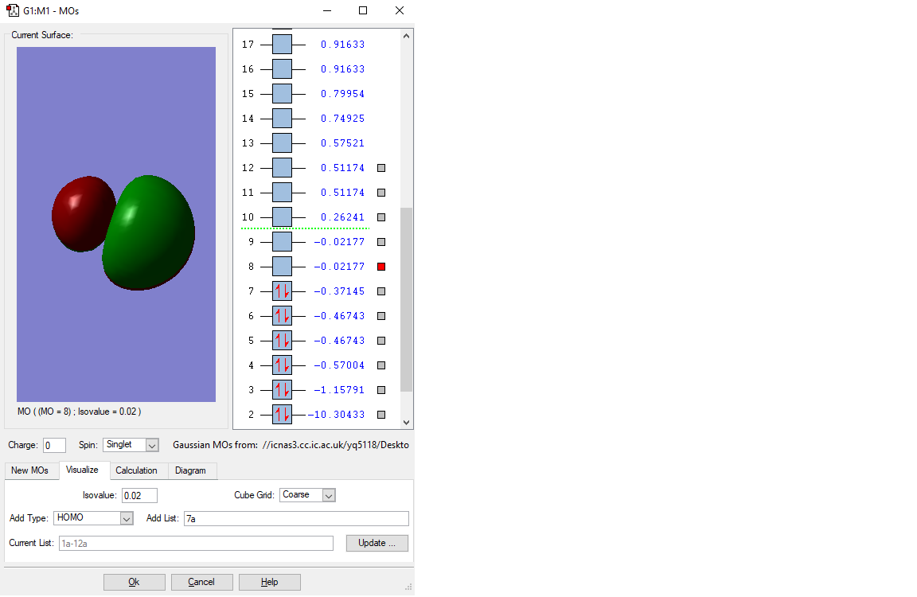Open the Add Type dropdown showing HOMO
Screen dimensions: 917x597
pyautogui.click(x=94, y=518)
